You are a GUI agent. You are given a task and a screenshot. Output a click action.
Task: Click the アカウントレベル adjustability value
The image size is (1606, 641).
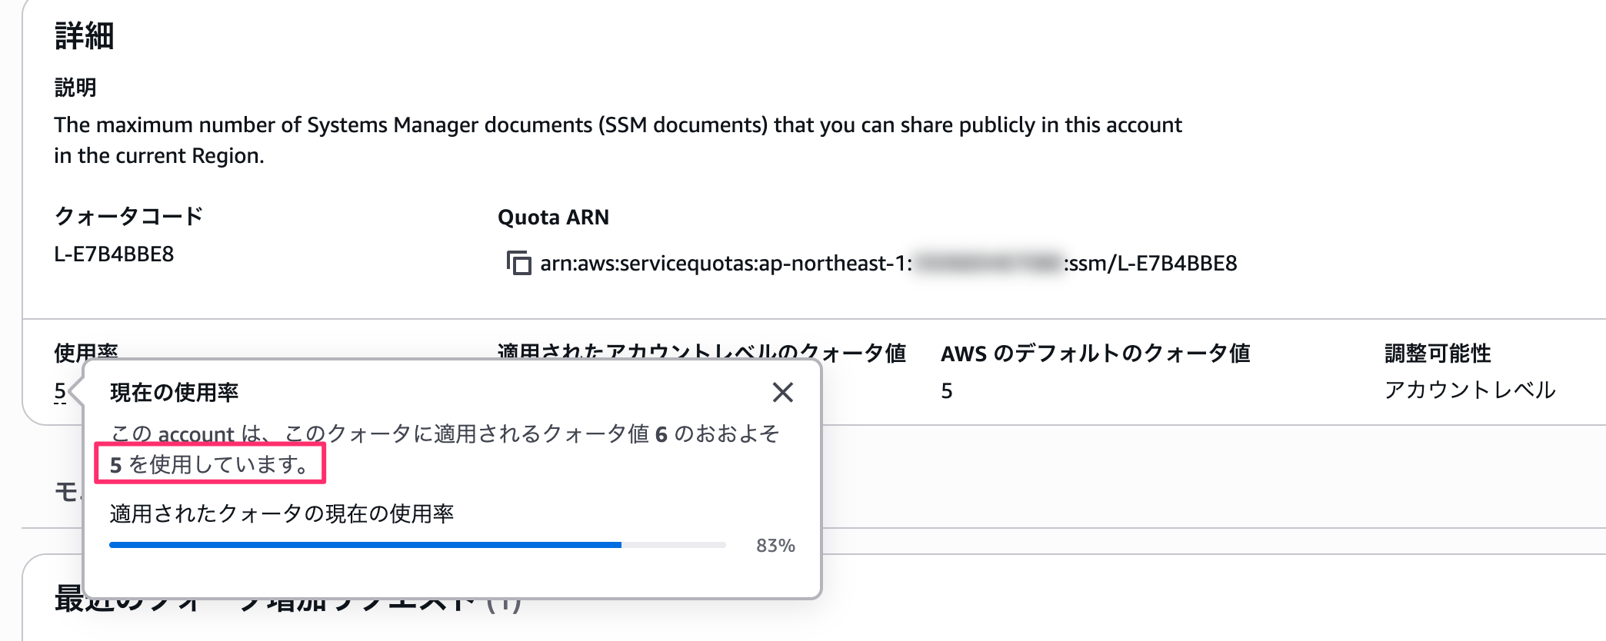point(1469,390)
